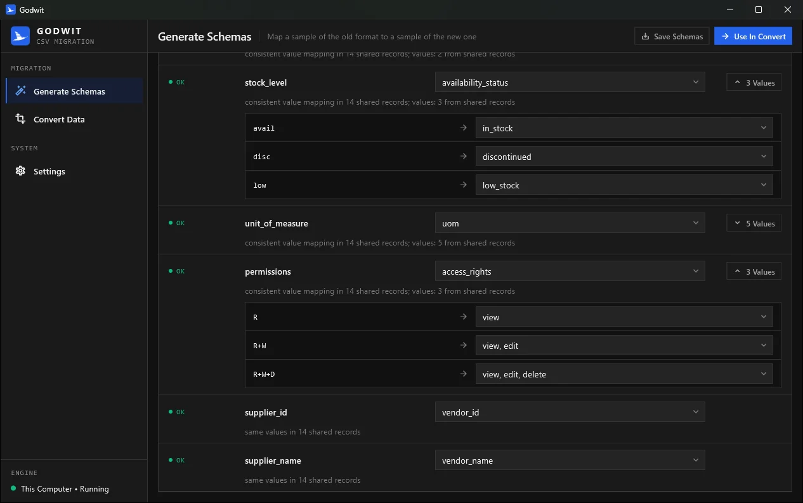Screen dimensions: 803x503
Task: Open low_stock value dropdown
Action: (x=624, y=185)
